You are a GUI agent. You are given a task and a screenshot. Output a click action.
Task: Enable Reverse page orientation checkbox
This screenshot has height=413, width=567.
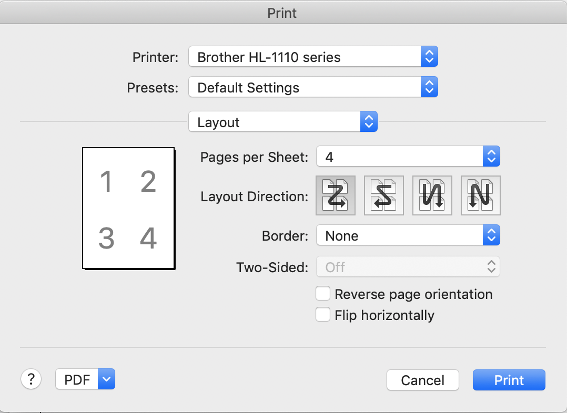322,293
